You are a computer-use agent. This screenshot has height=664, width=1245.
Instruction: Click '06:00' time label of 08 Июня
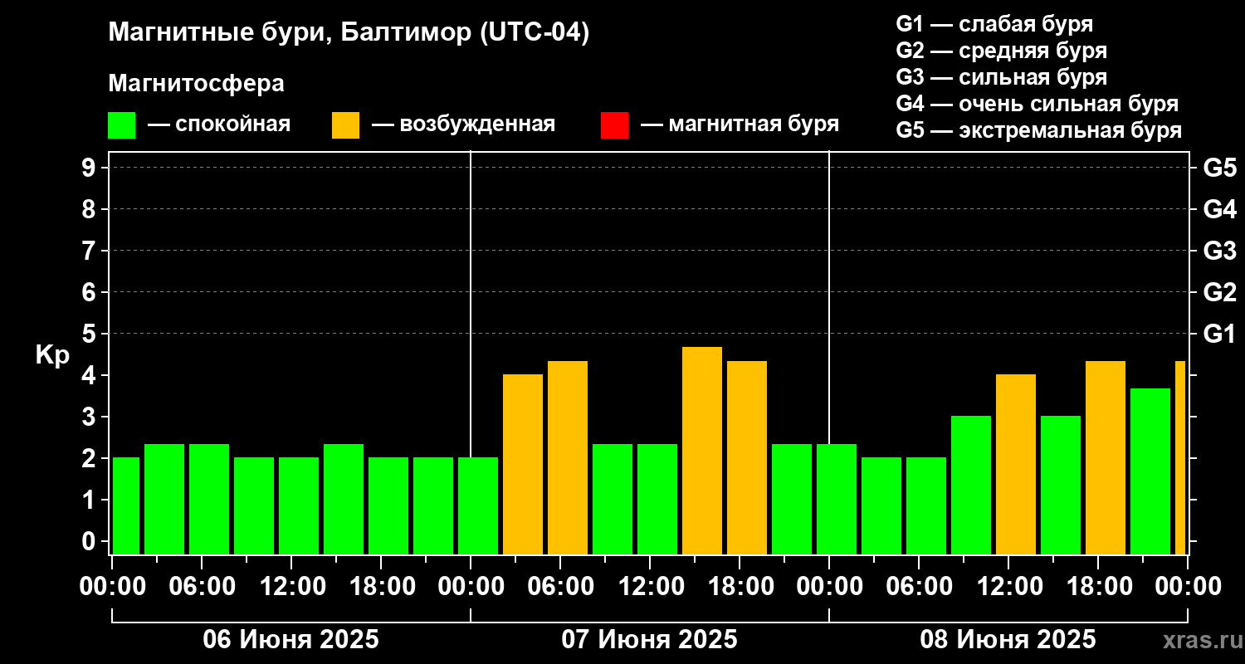pos(919,587)
